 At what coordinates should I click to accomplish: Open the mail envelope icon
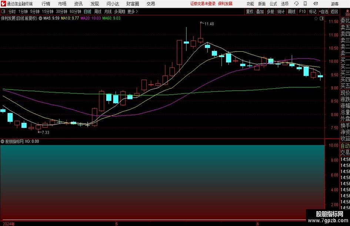point(316,4)
